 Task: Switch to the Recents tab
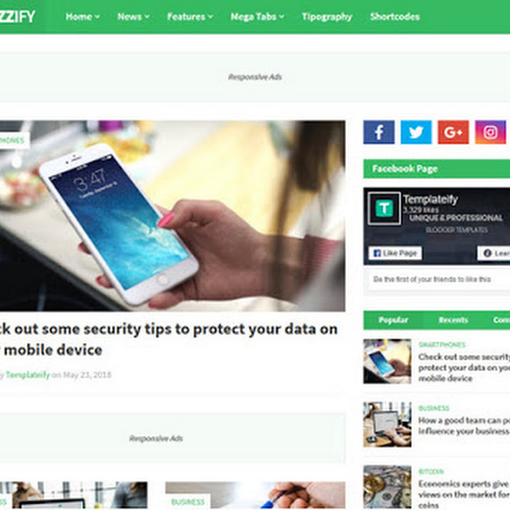[x=453, y=320]
